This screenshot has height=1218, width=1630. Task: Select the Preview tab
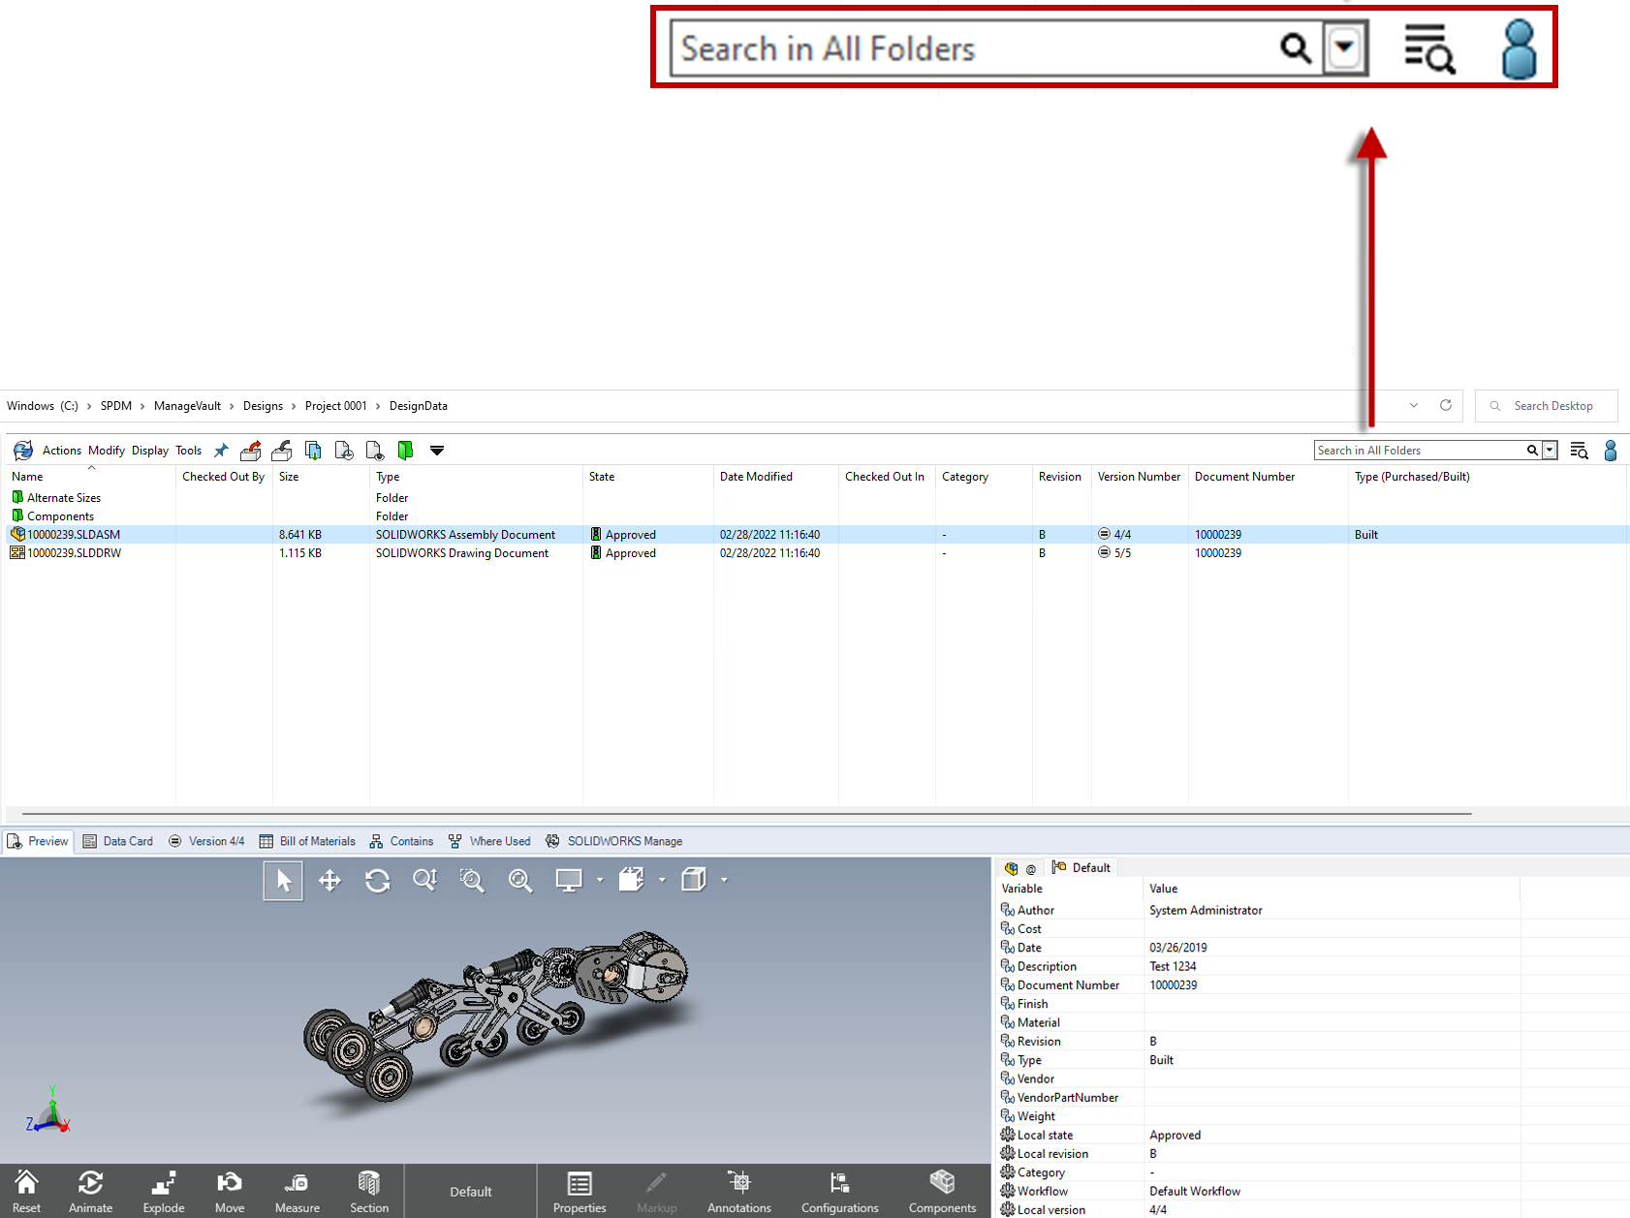click(x=38, y=841)
